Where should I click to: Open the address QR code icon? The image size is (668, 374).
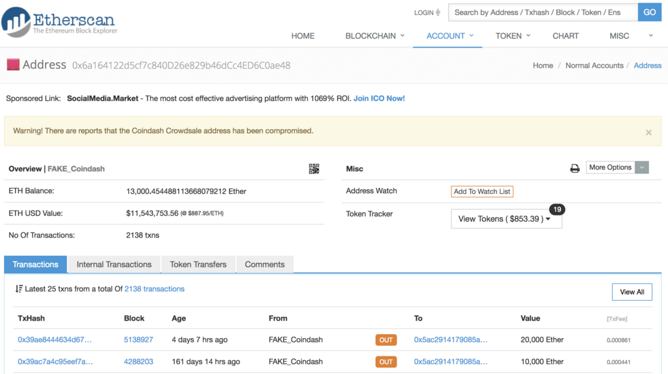(314, 169)
